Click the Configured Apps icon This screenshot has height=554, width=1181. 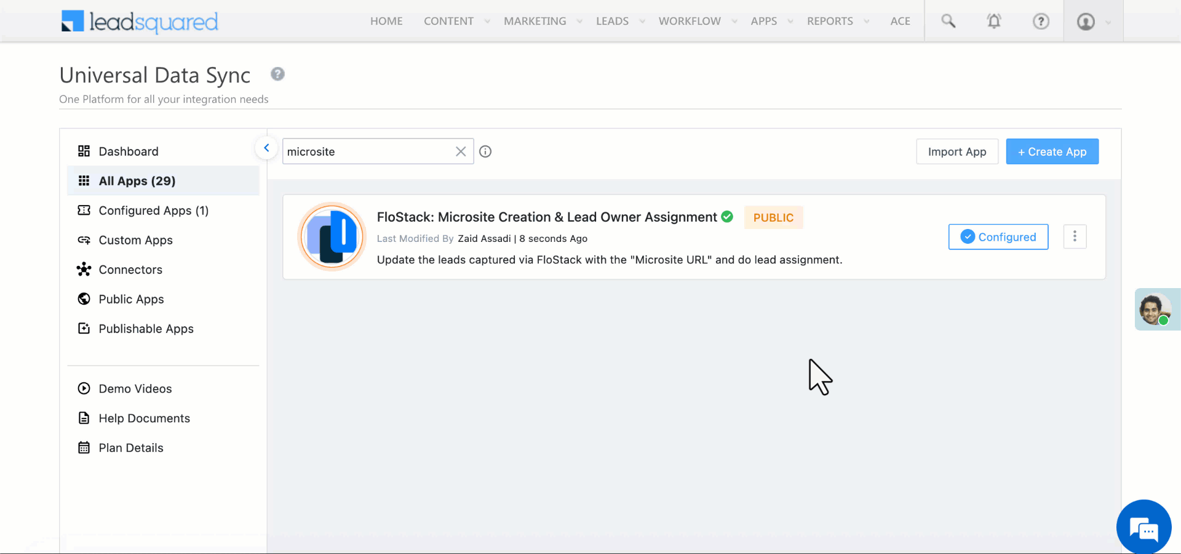tap(84, 211)
